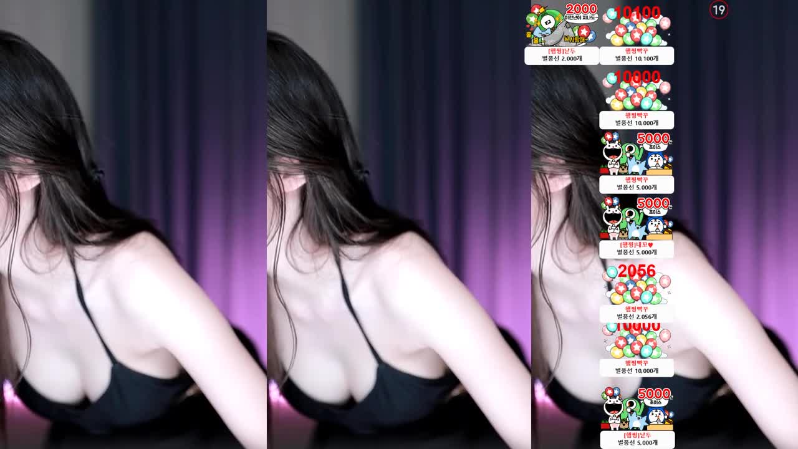
Task: Click the bottom 5000 cartoon characters sticker
Action: point(636,410)
